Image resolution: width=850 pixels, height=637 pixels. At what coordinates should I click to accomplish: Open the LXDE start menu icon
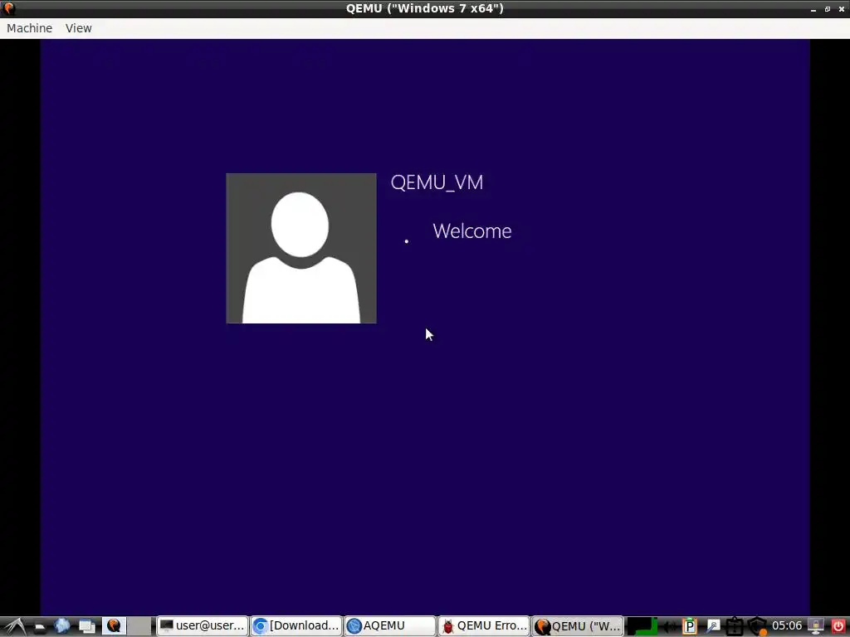coord(14,626)
